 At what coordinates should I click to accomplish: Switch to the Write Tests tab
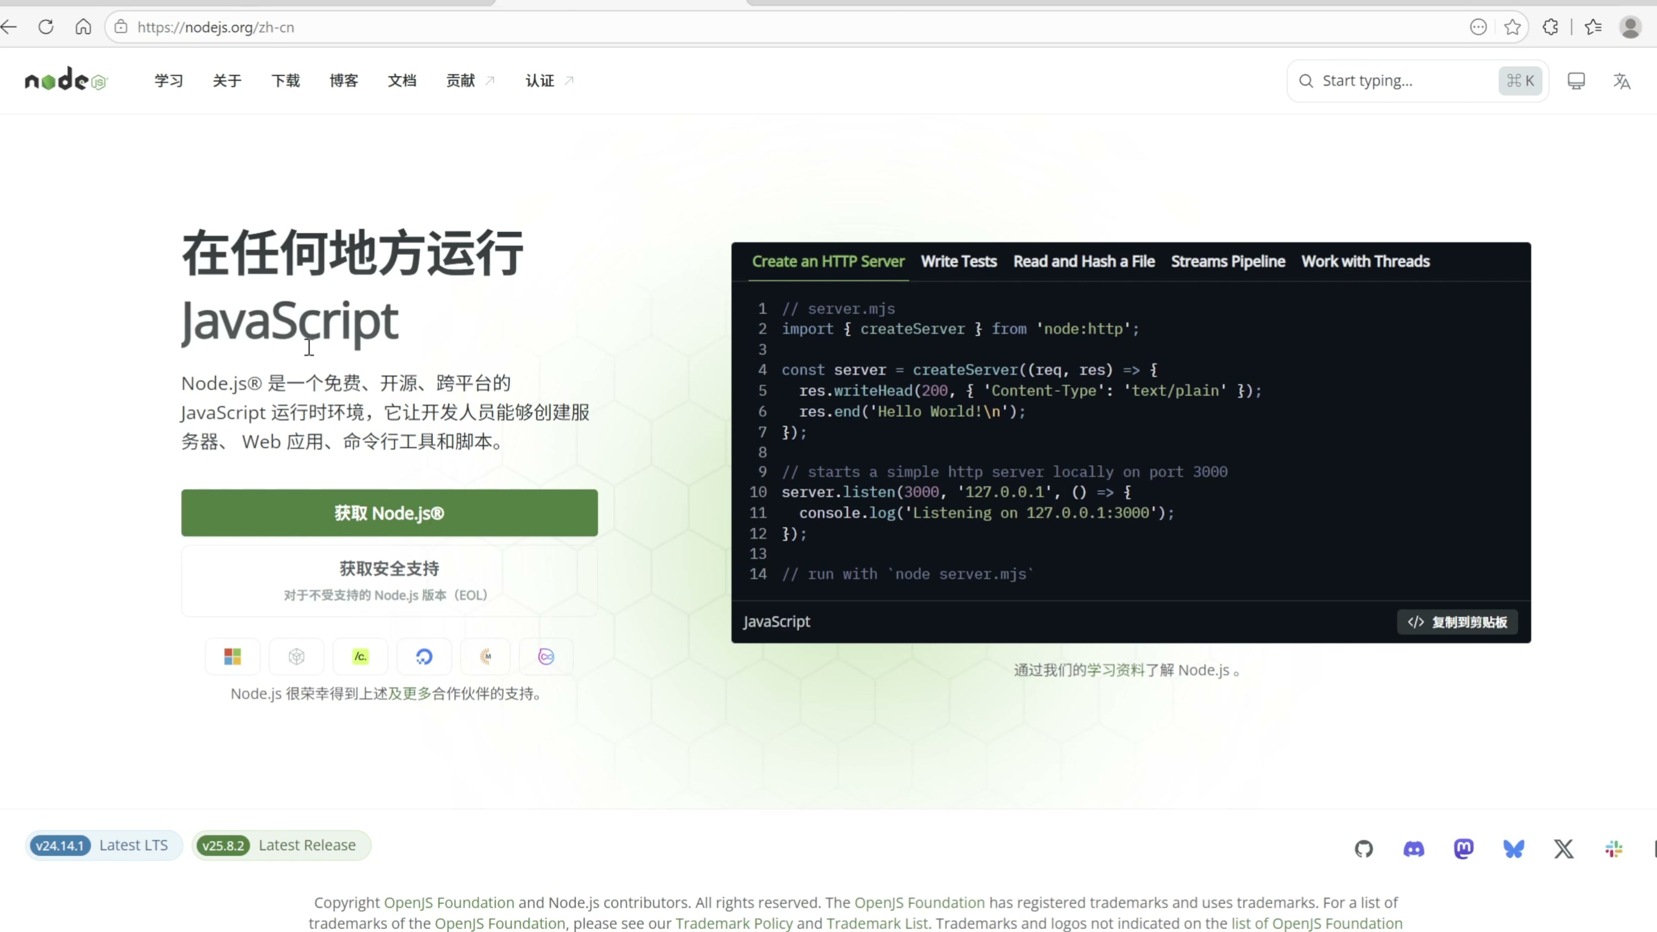click(x=958, y=262)
